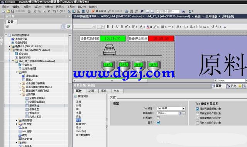Click the project search input field

[168, 12]
